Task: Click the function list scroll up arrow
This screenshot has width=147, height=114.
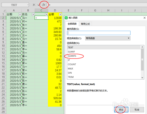Action: [x=142, y=47]
